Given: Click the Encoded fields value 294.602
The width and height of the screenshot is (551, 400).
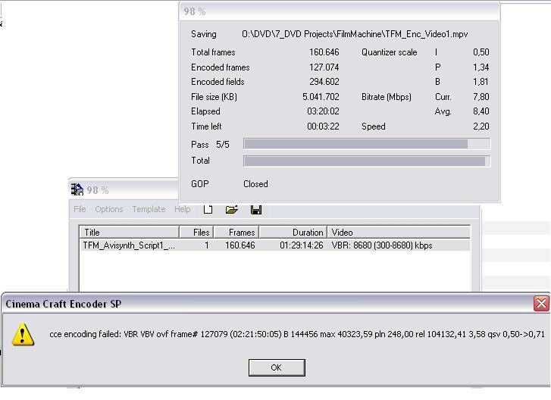Looking at the screenshot, I should pos(324,82).
